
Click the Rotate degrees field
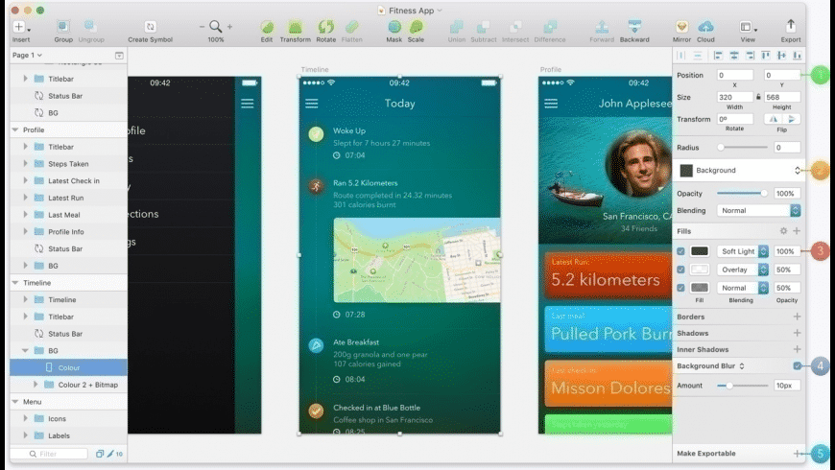(735, 119)
